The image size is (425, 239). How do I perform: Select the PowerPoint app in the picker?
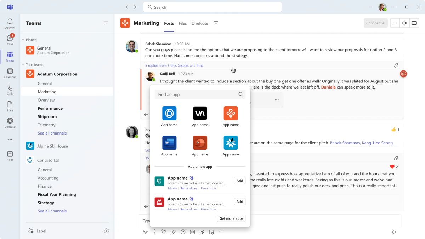[200, 143]
